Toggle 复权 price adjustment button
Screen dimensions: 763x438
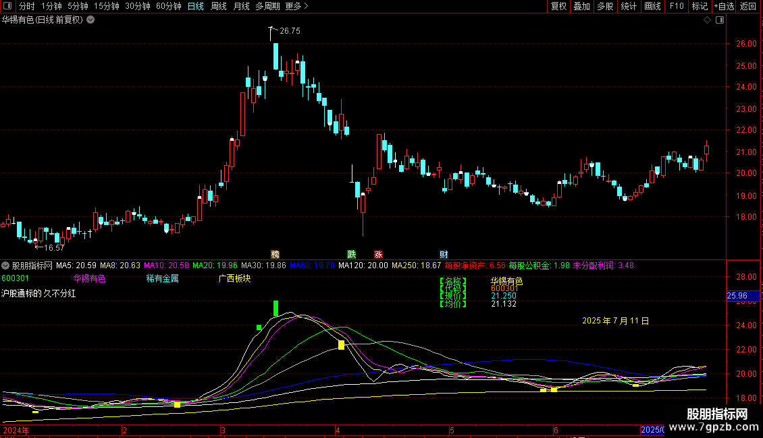pyautogui.click(x=558, y=7)
